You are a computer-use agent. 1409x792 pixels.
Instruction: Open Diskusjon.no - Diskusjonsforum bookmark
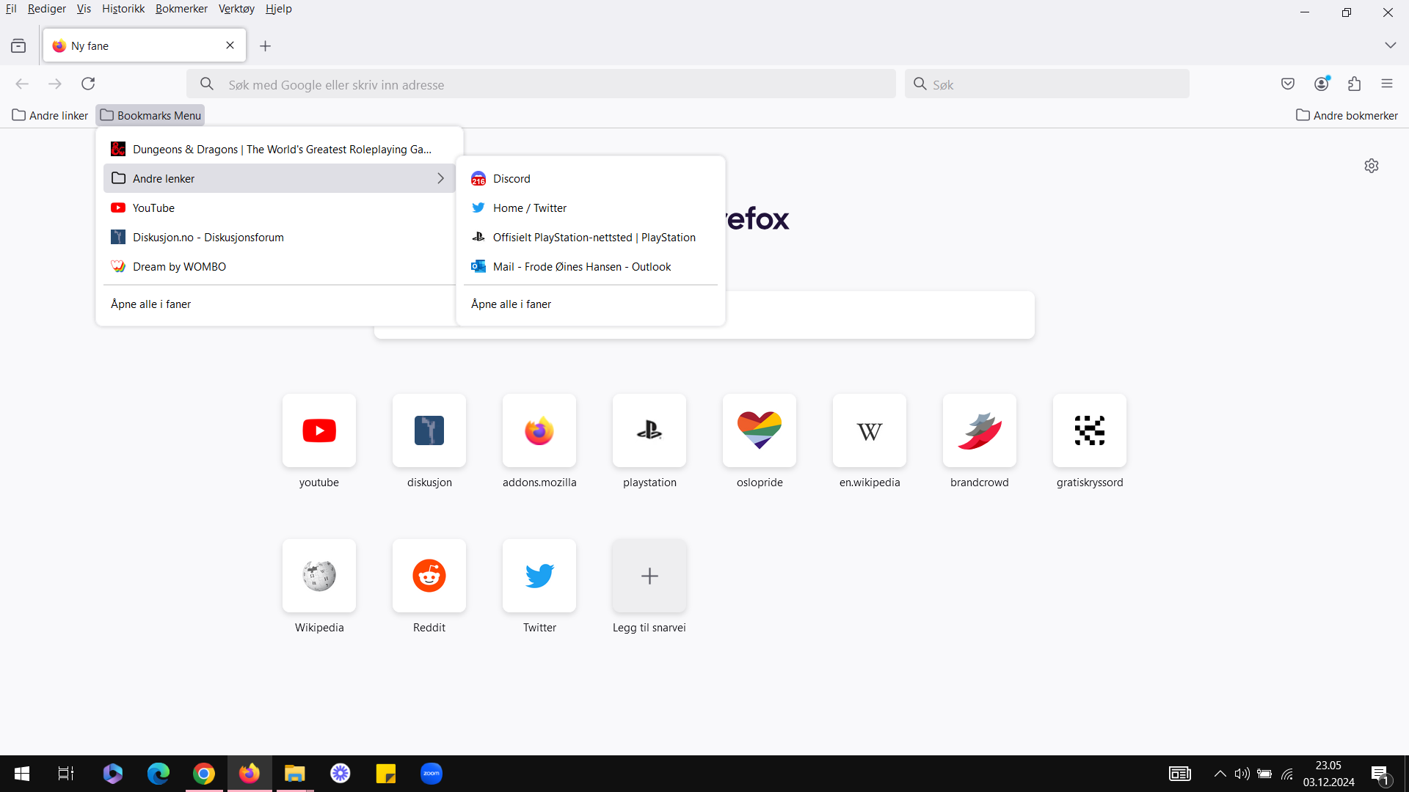[x=280, y=237]
